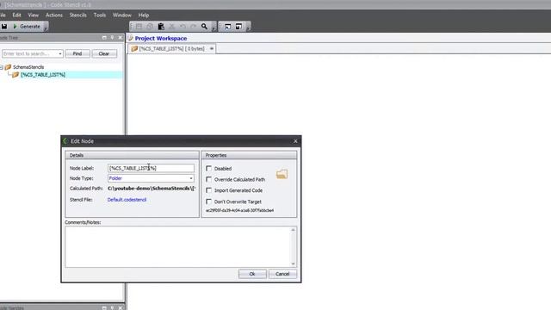Open the Tools menu

pyautogui.click(x=100, y=15)
